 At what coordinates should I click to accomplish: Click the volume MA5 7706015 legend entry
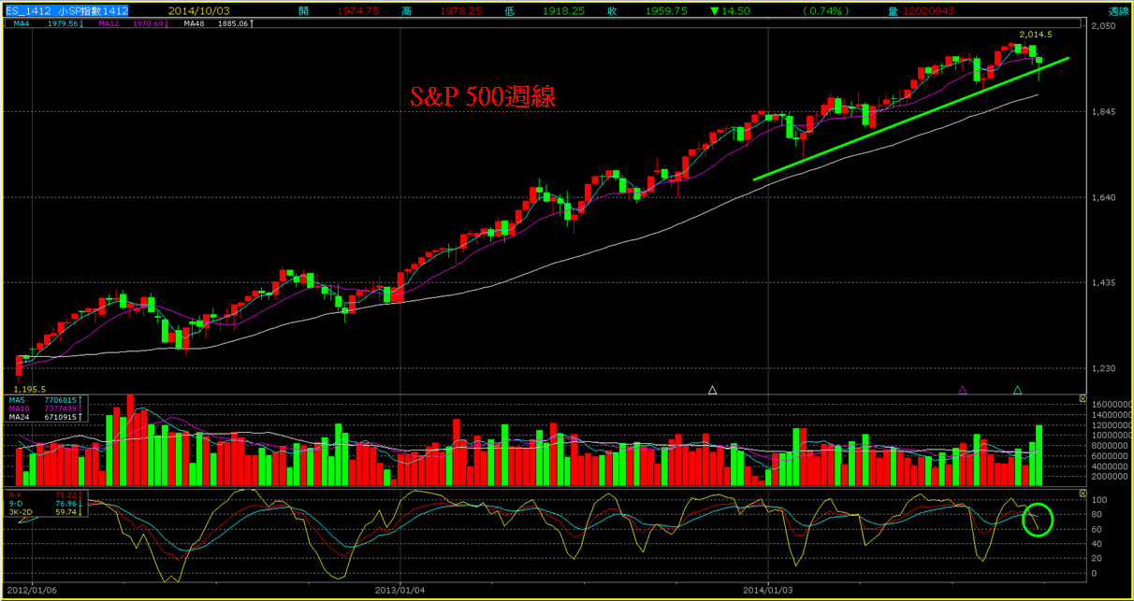pos(45,399)
